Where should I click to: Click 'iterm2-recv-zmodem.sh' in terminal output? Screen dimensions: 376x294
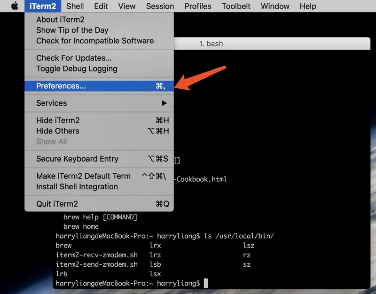tap(97, 255)
